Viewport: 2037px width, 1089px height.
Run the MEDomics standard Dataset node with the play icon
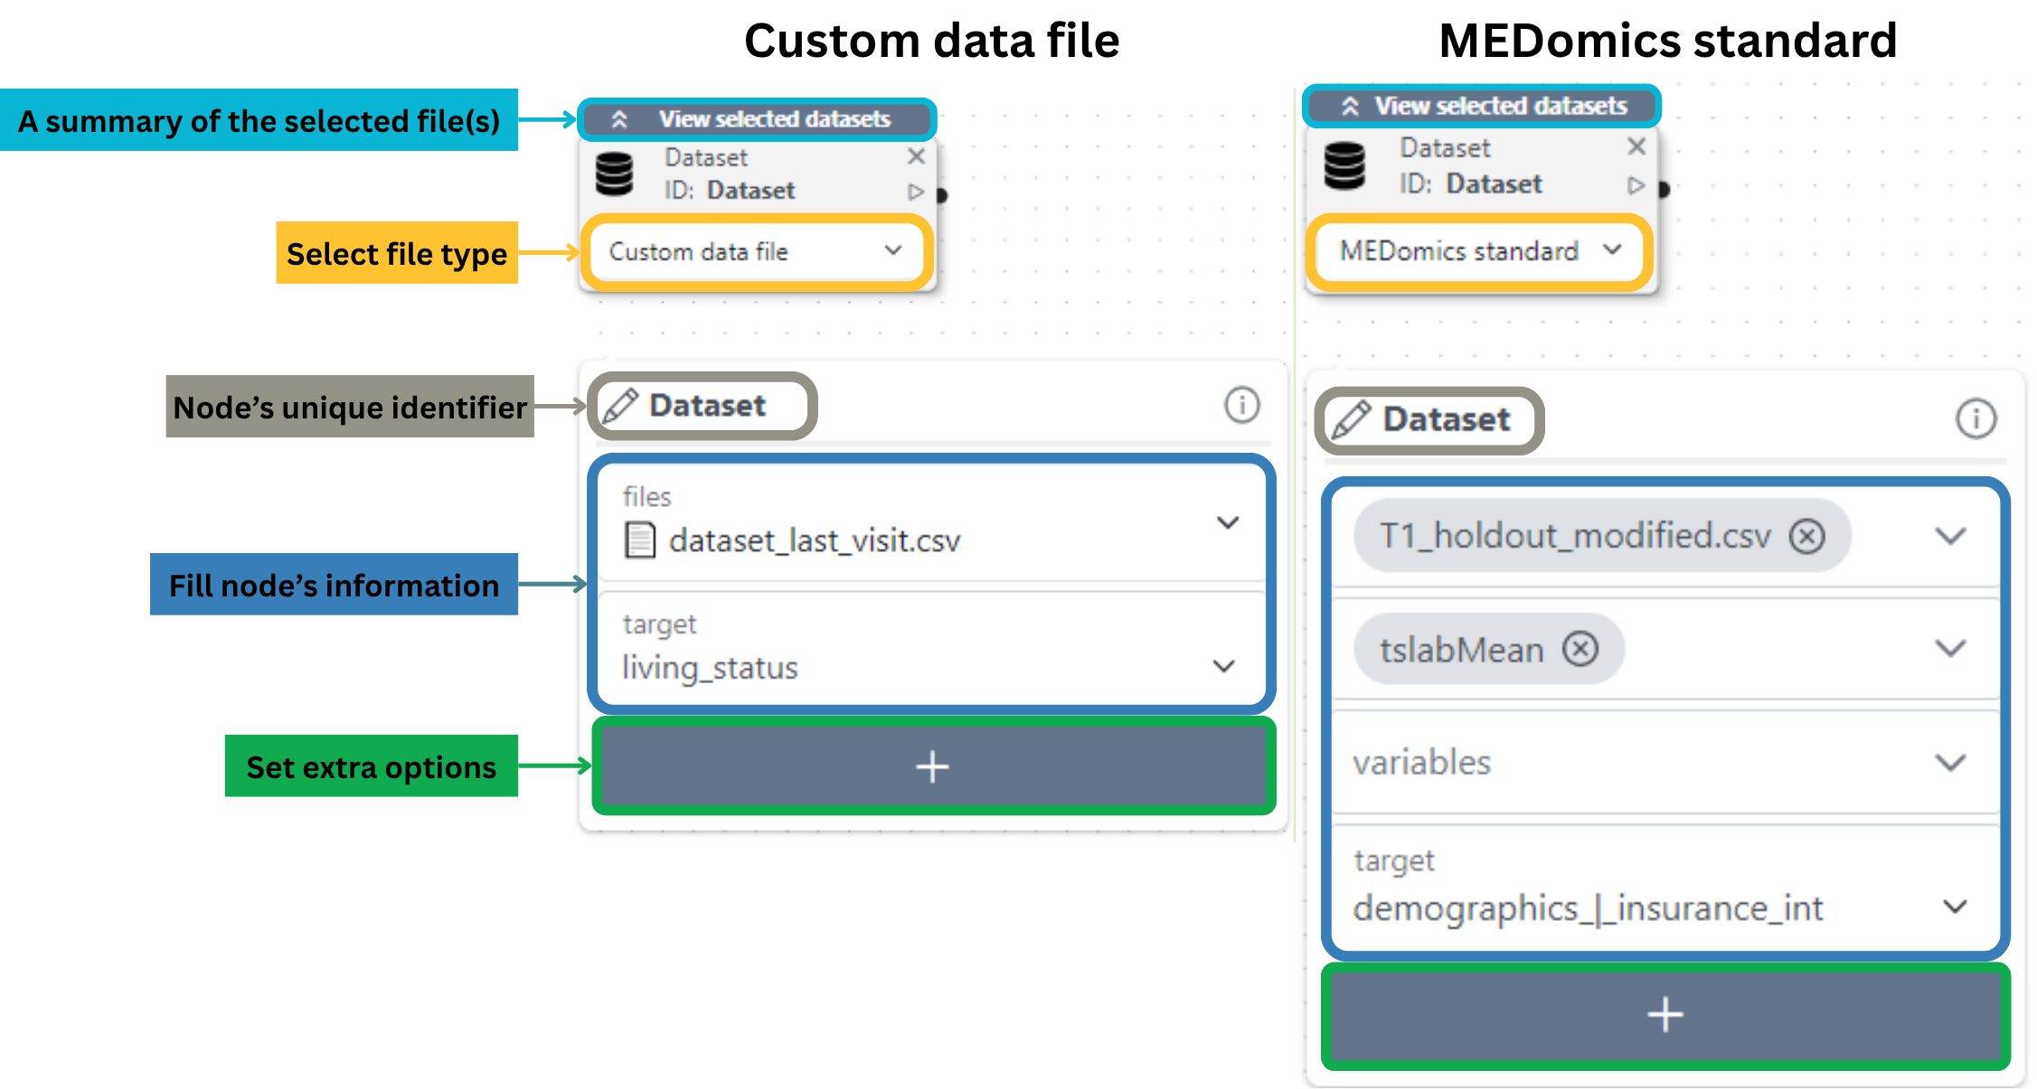pos(1636,185)
